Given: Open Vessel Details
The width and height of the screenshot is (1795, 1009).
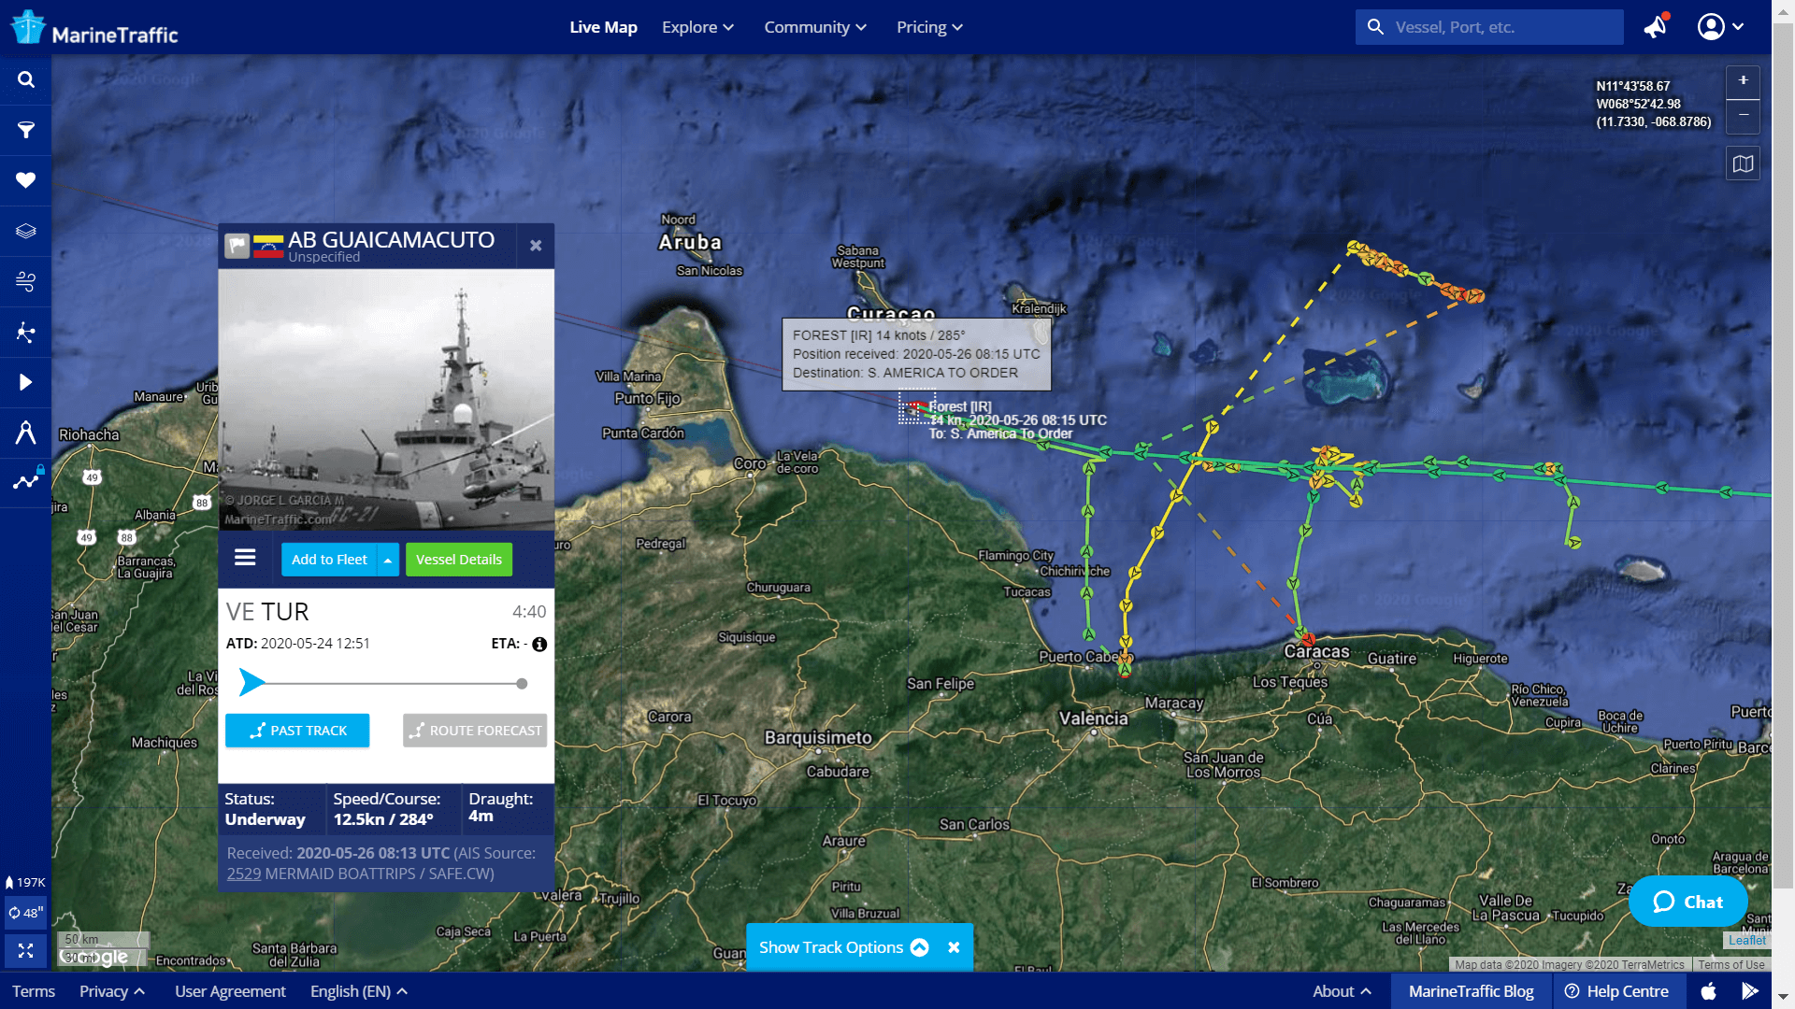Looking at the screenshot, I should click(x=459, y=560).
